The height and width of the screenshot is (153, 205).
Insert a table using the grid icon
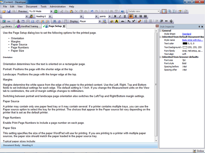[x=23, y=21]
